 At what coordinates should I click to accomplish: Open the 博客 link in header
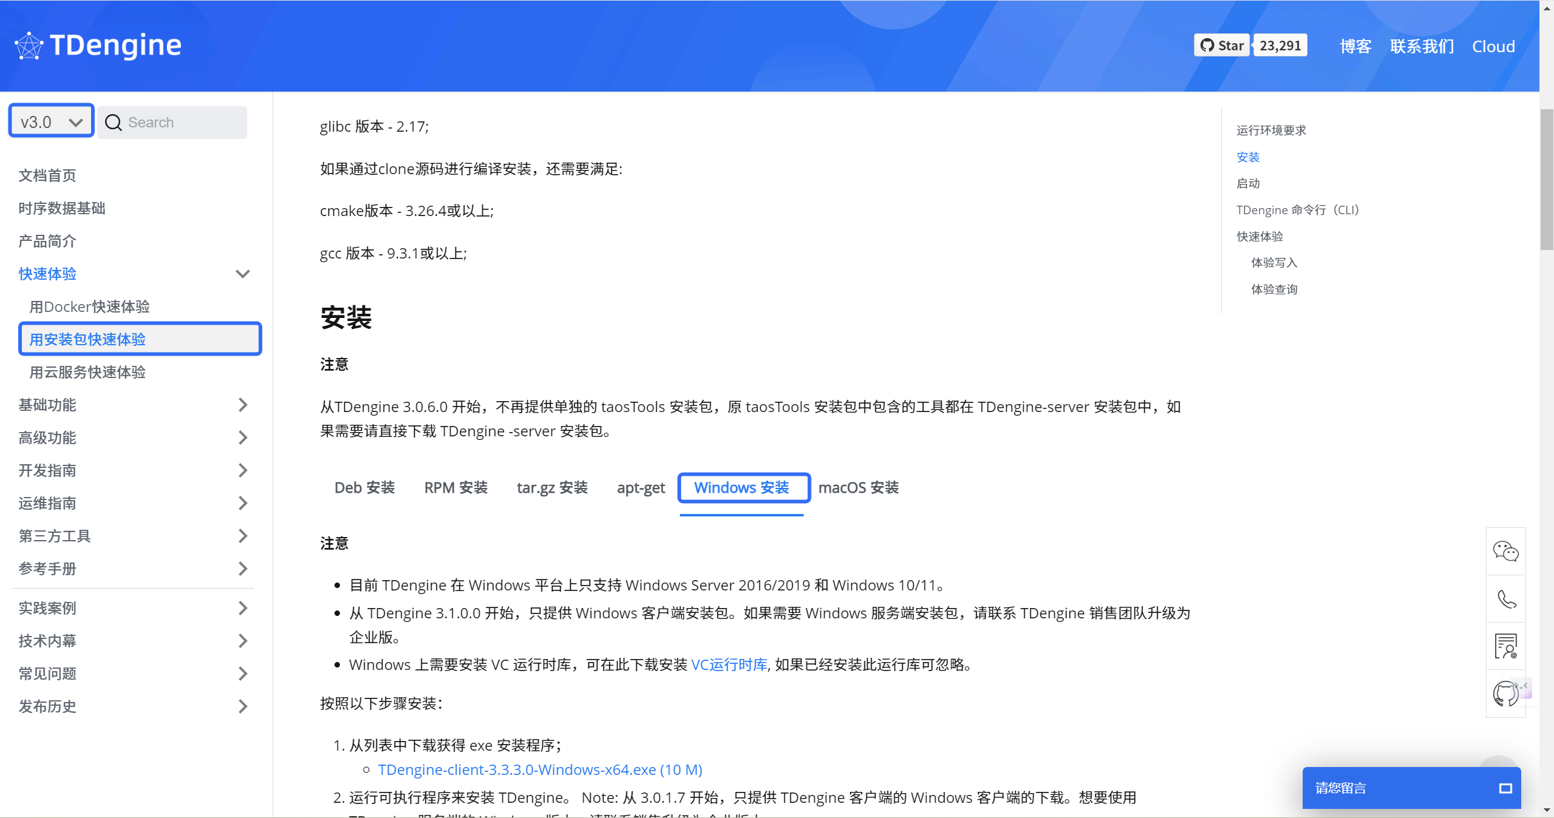1356,46
